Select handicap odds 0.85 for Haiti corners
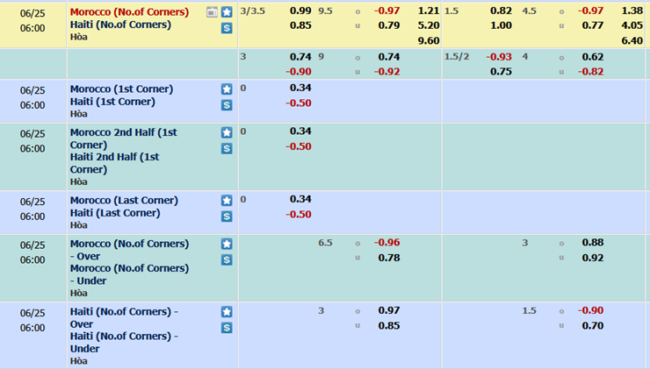The image size is (650, 369). tap(300, 25)
